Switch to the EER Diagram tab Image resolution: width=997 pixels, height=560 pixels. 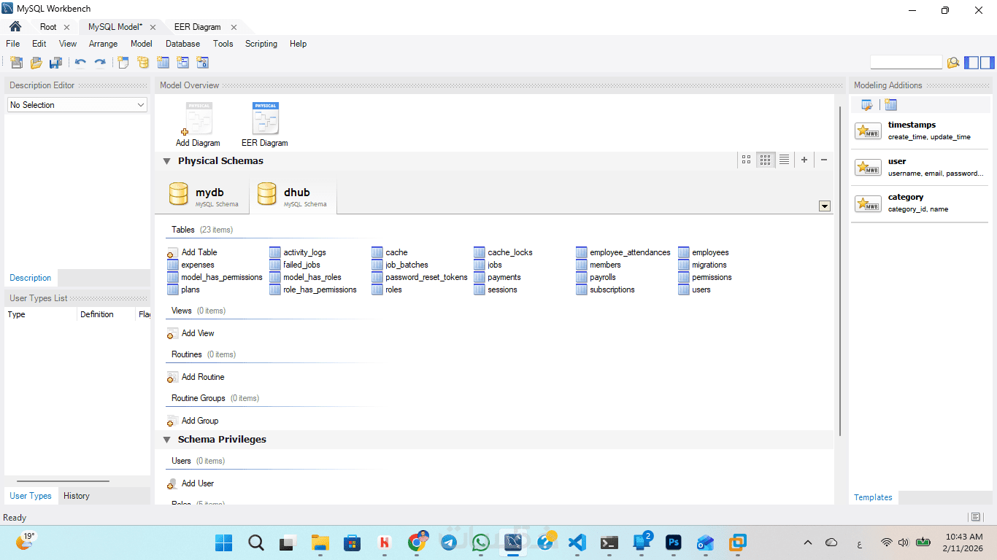coord(198,27)
